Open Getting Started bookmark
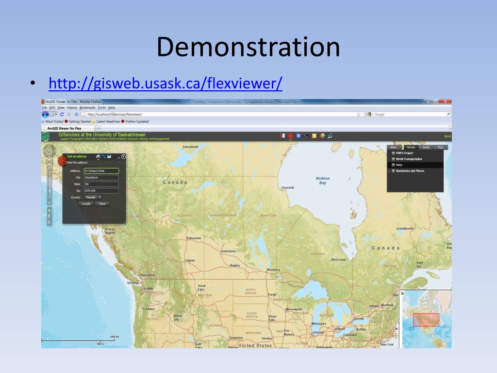 [78, 121]
